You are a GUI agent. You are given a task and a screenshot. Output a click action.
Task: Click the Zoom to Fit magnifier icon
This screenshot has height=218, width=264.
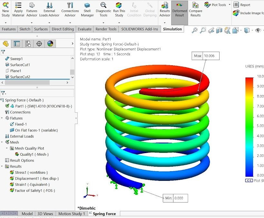[x=195, y=30]
